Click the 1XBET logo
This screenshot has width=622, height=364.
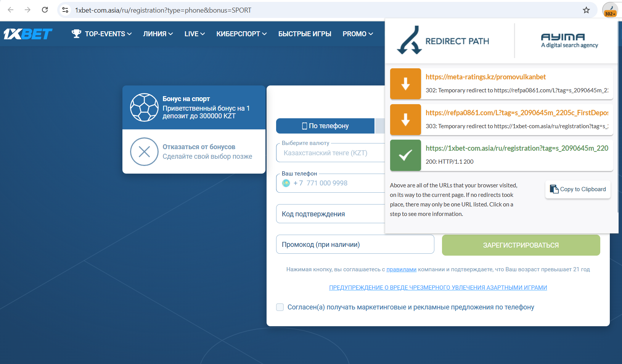point(28,34)
